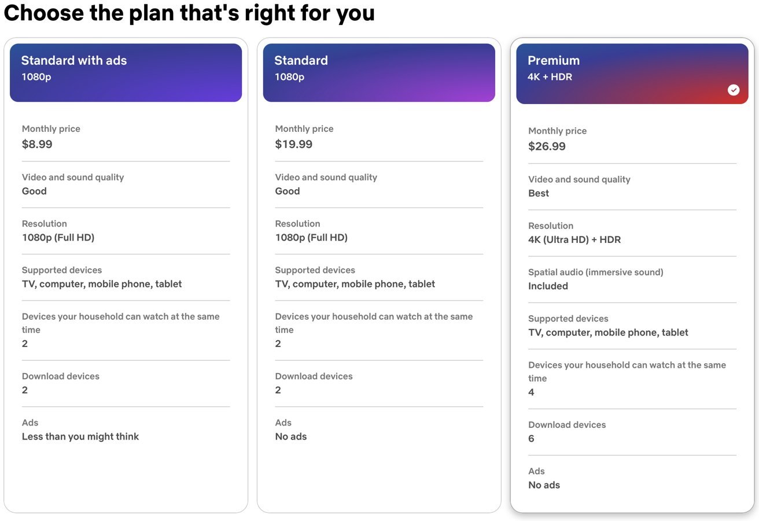Click the Premium plan's Download devices value 6
This screenshot has height=521, width=759.
531,439
